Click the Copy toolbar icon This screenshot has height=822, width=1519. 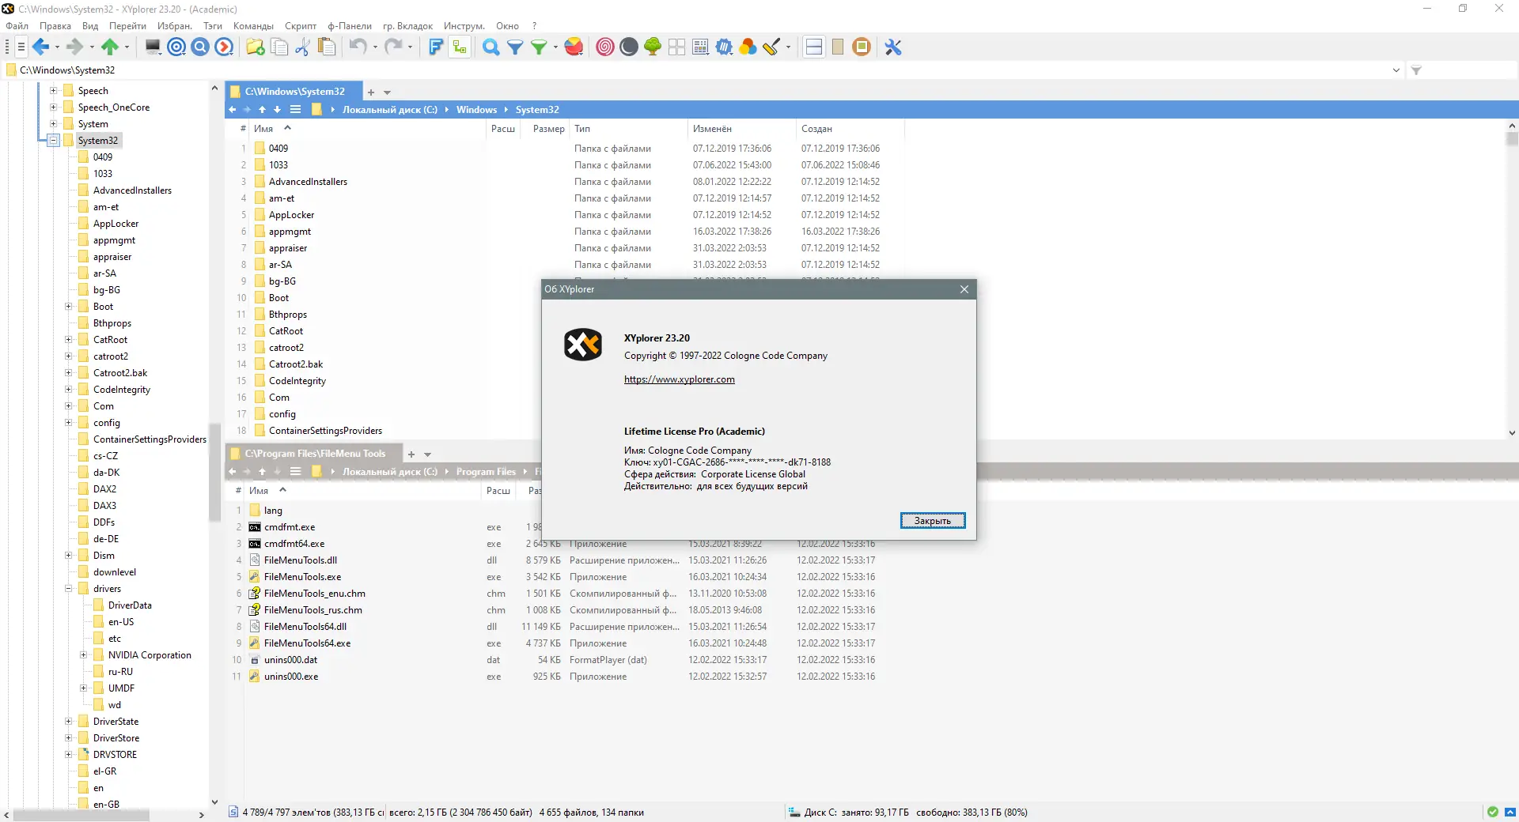click(x=279, y=47)
